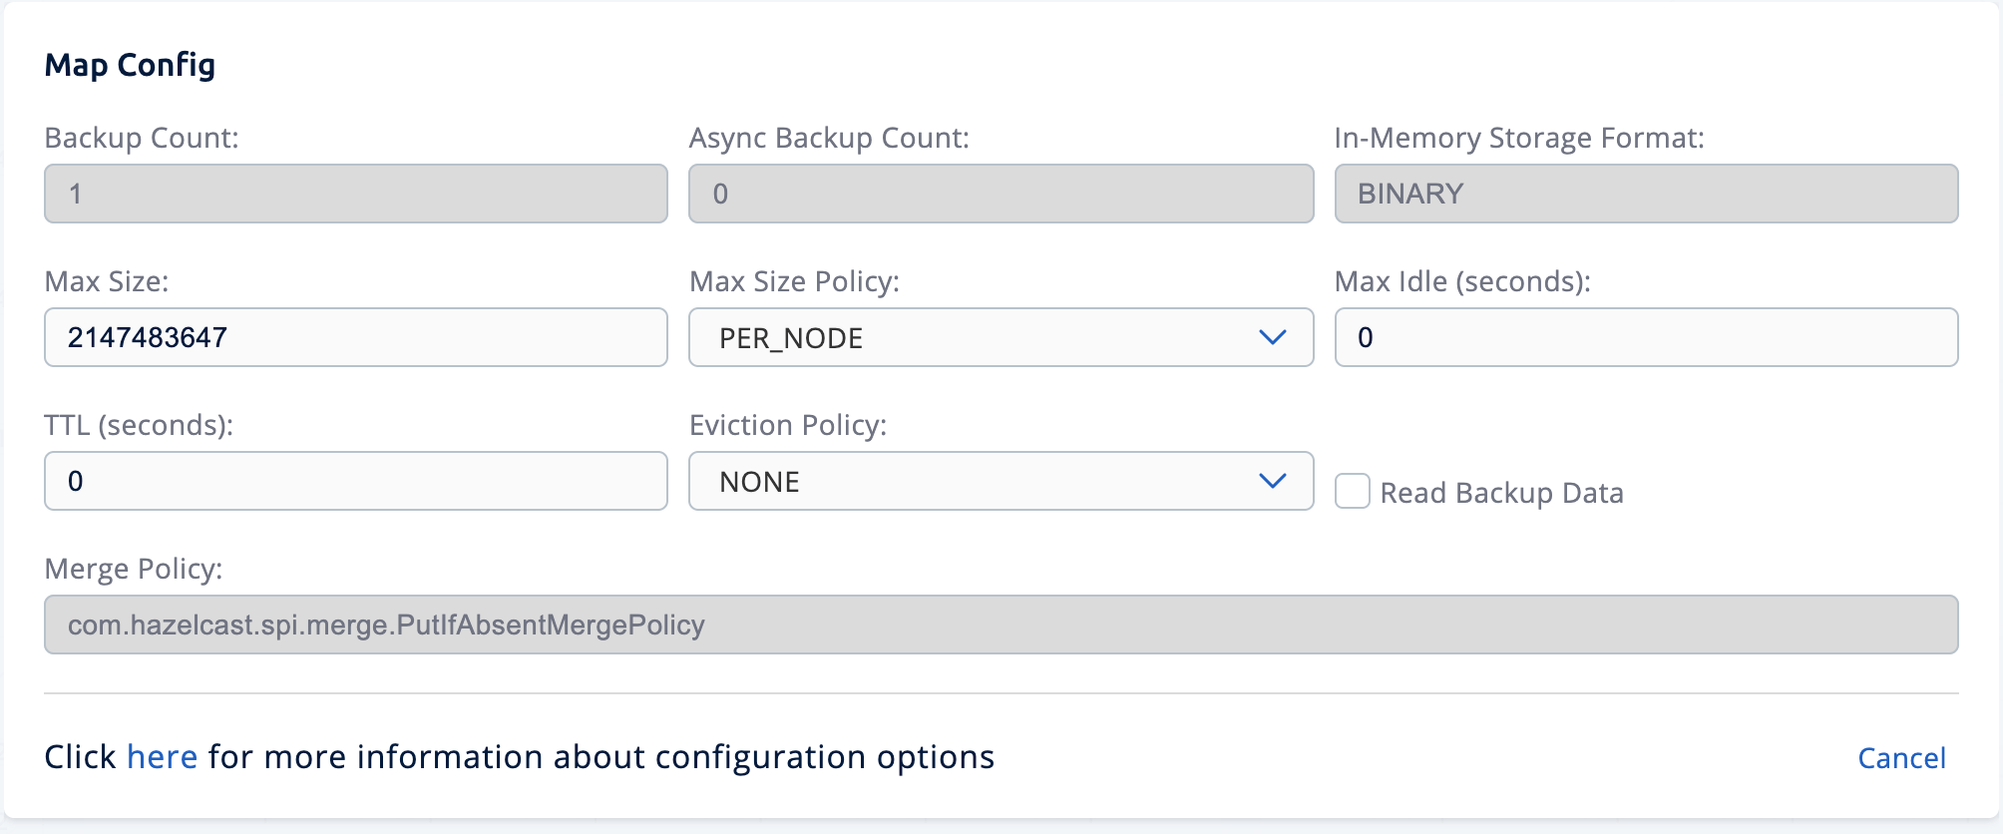The image size is (2003, 834).
Task: Click the Merge Policy PutIfAbsentMergePolicy field
Action: pyautogui.click(x=1001, y=625)
